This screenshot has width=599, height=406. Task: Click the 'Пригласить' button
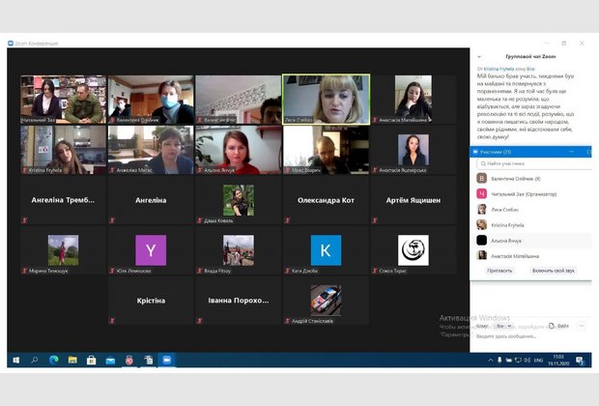(x=499, y=271)
